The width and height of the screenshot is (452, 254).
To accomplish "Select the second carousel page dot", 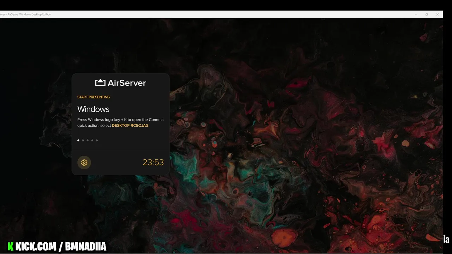I will click(x=83, y=140).
